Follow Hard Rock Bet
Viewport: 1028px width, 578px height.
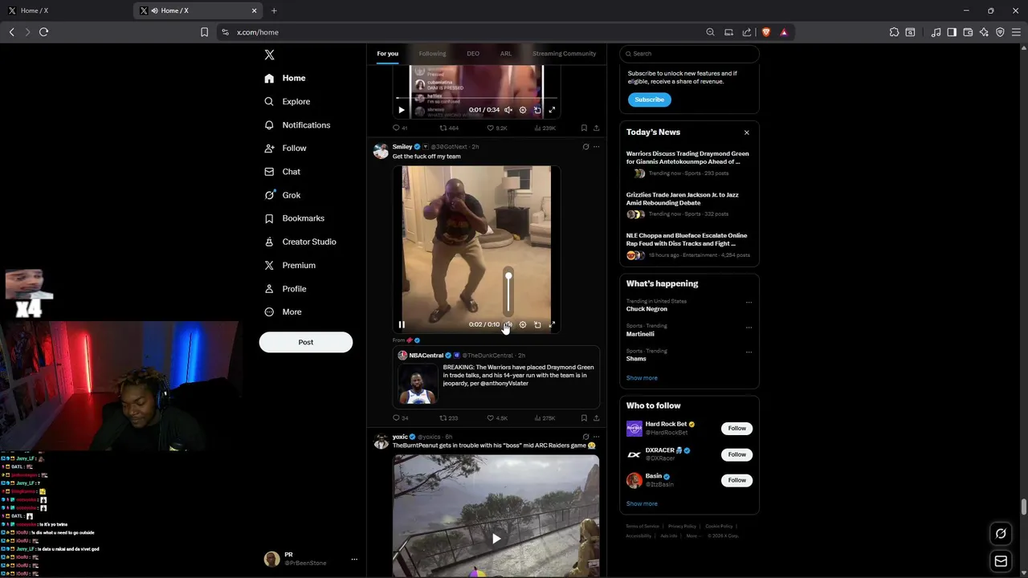736,429
